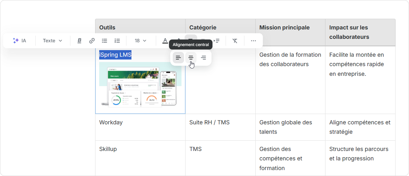This screenshot has height=176, width=409.
Task: Open the more options ellipsis menu
Action: click(x=253, y=41)
